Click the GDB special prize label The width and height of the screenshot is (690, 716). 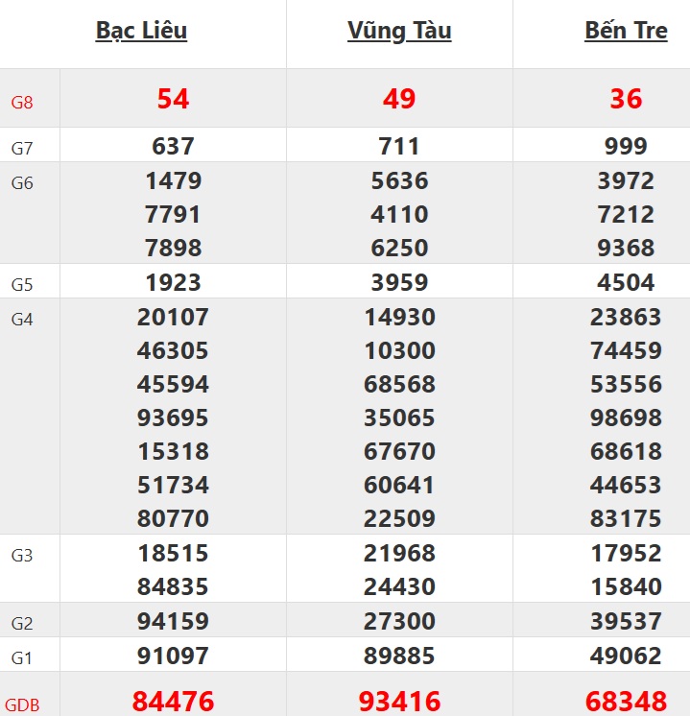point(23,704)
